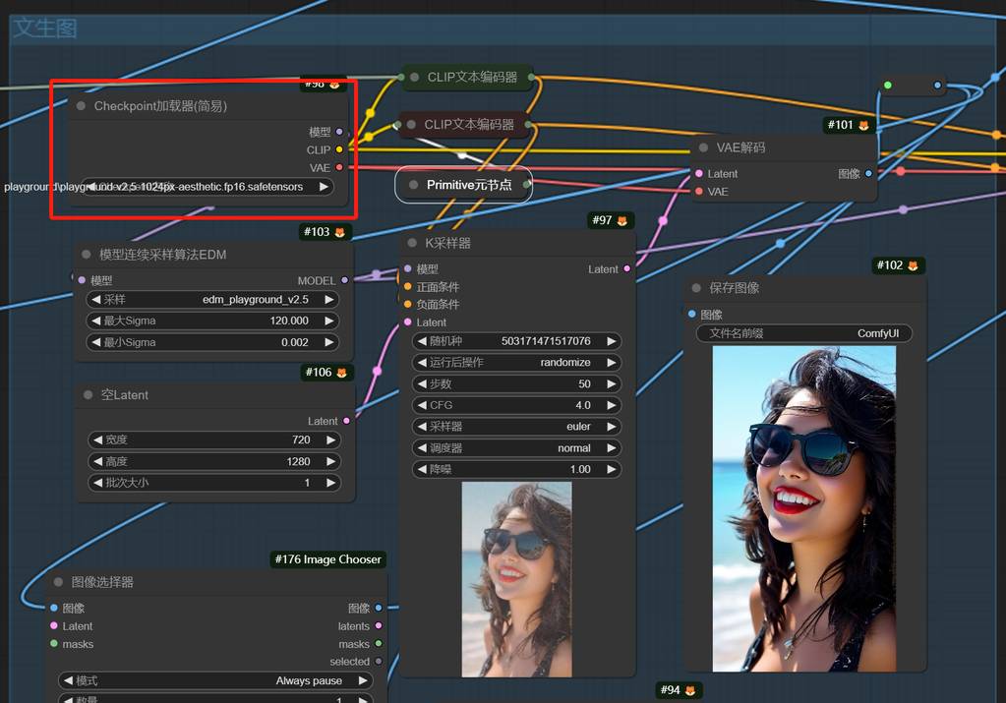Click the 降噪 1.00 slider field
Screen dimensions: 1006x703
click(x=515, y=470)
